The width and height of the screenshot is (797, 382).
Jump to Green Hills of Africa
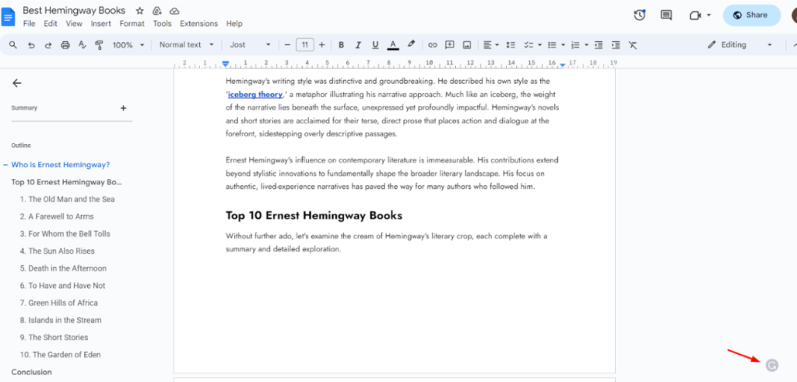(x=59, y=303)
